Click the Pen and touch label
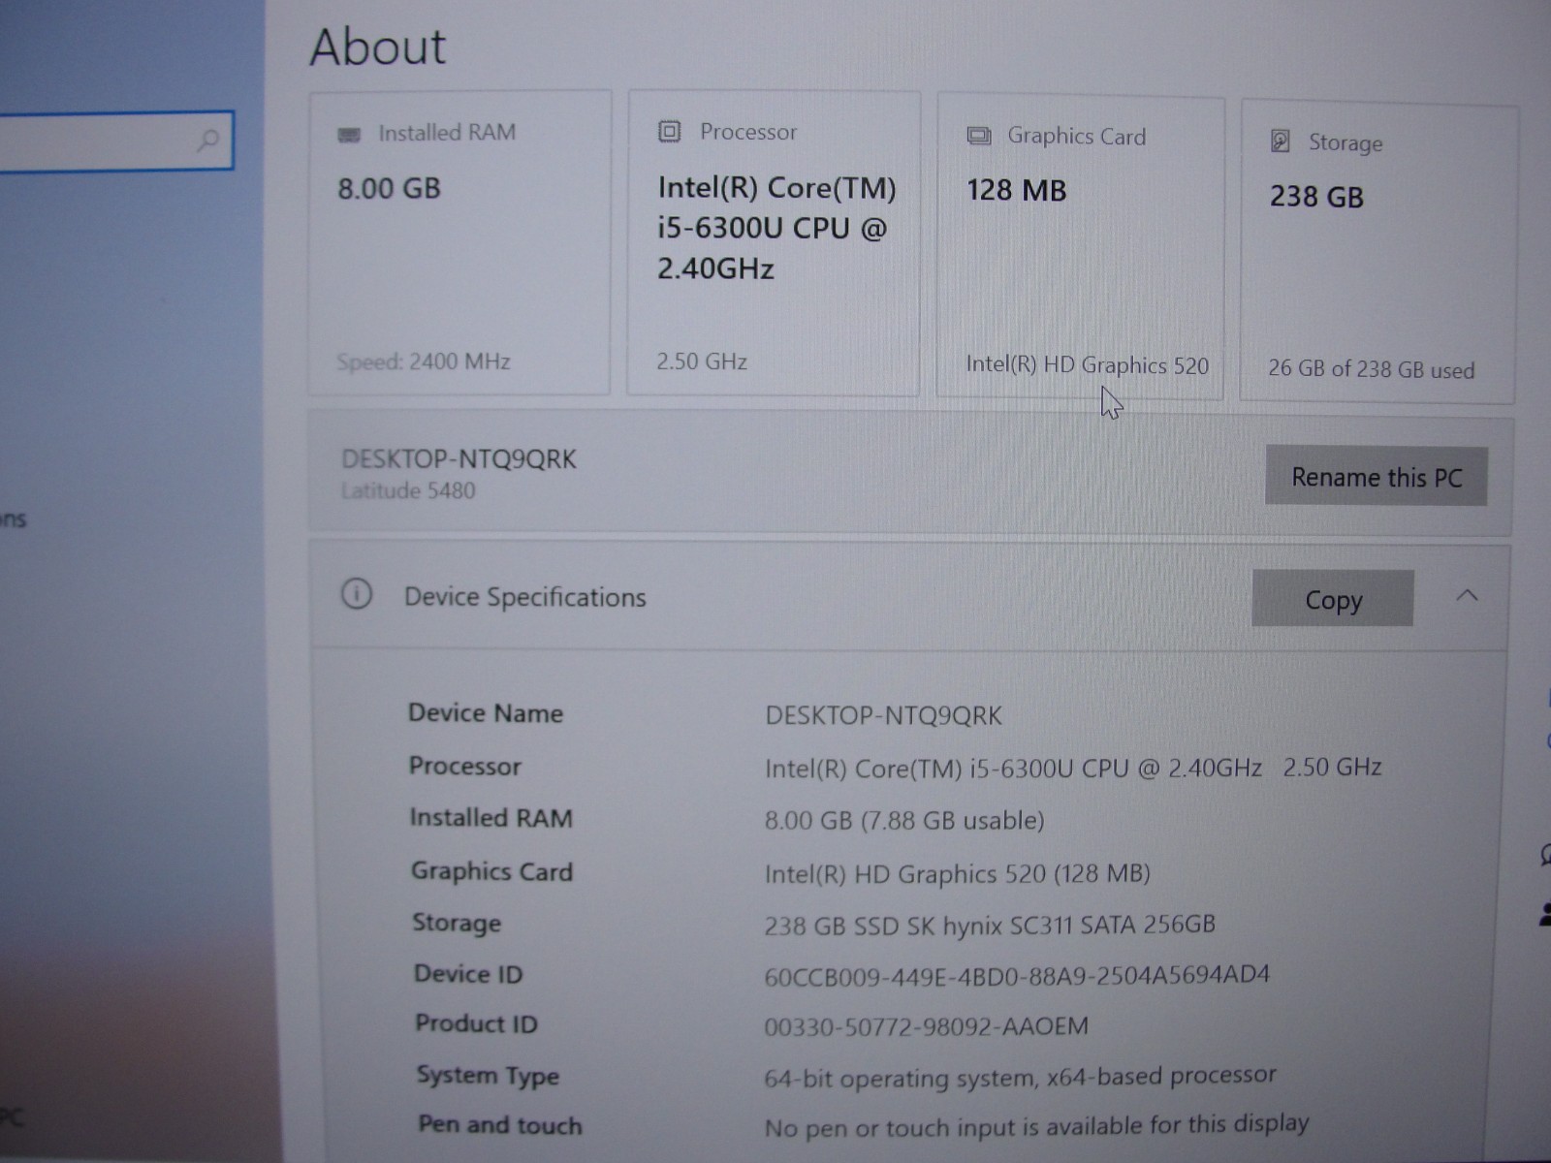This screenshot has height=1163, width=1551. pyautogui.click(x=499, y=1125)
